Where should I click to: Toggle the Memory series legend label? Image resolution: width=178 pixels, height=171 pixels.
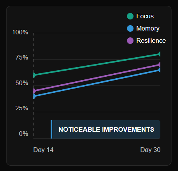(x=148, y=28)
